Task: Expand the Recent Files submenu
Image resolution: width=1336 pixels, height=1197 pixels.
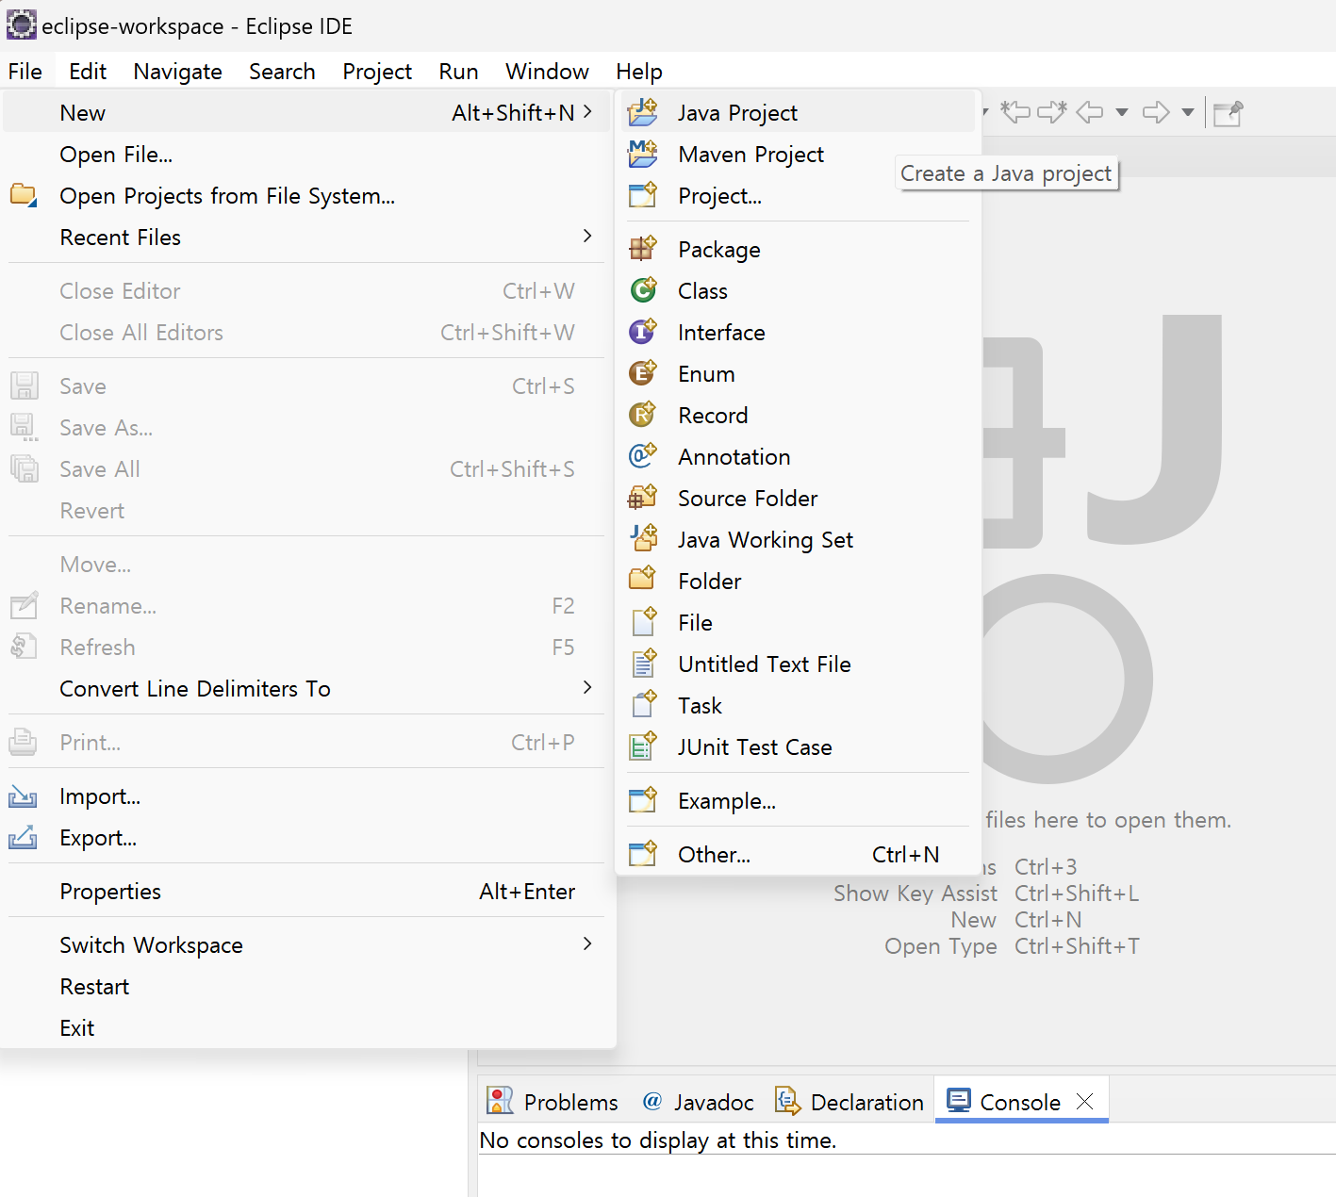Action: tap(587, 236)
